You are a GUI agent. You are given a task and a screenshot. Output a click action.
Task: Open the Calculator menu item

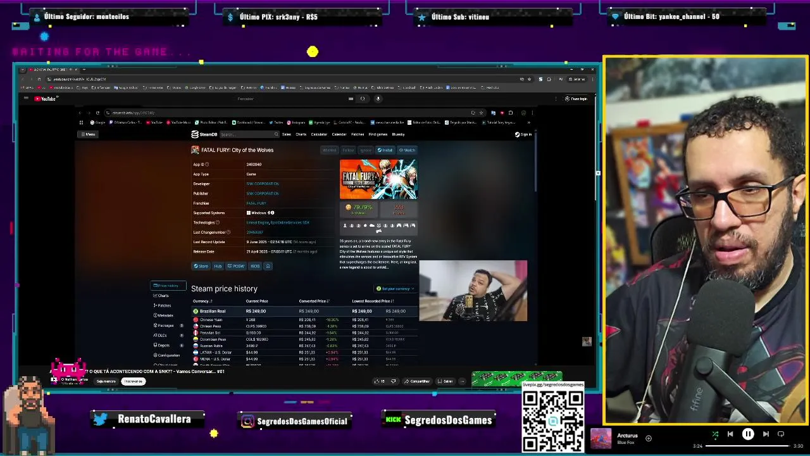(x=319, y=134)
